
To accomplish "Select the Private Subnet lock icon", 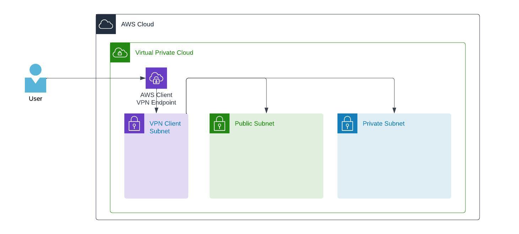I will click(x=347, y=124).
